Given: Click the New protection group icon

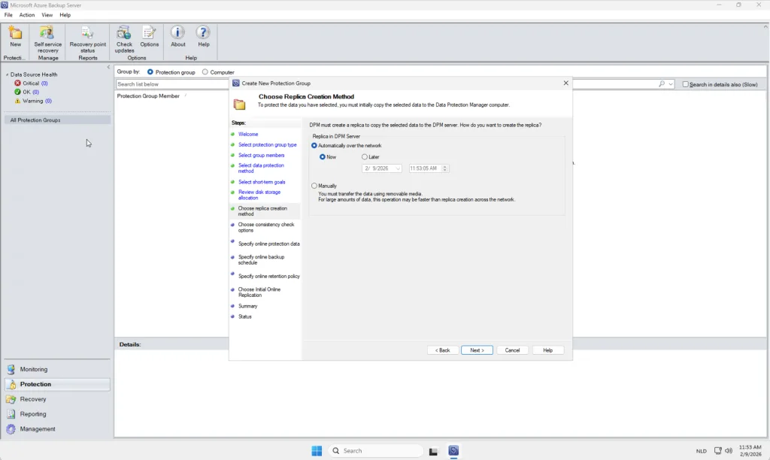Looking at the screenshot, I should (x=15, y=33).
